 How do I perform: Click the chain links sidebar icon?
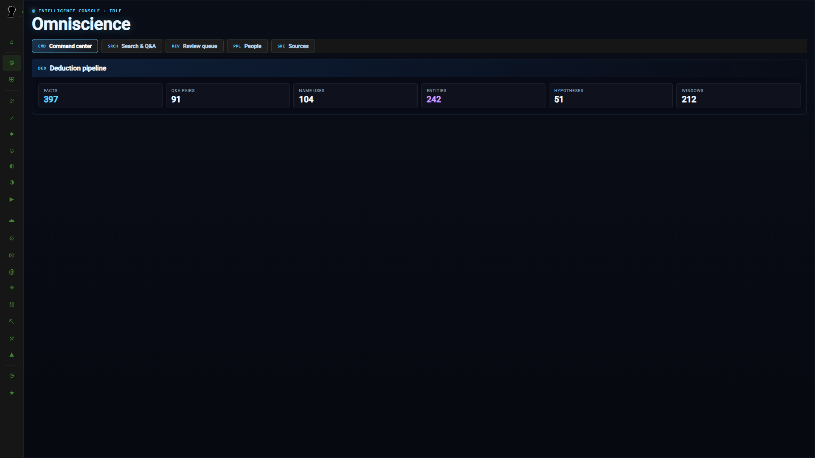coord(11,304)
